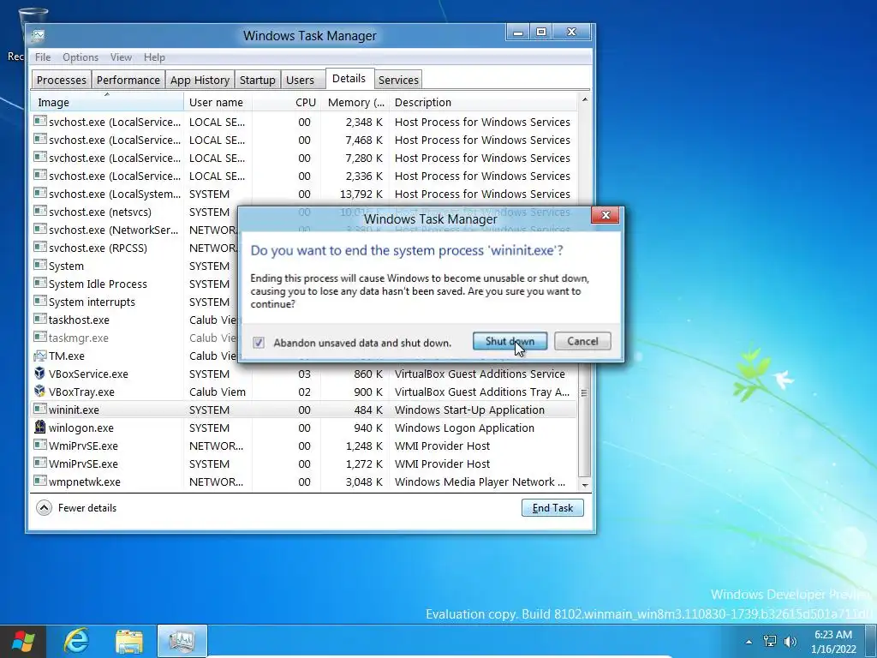Open the Startup tab

[257, 80]
